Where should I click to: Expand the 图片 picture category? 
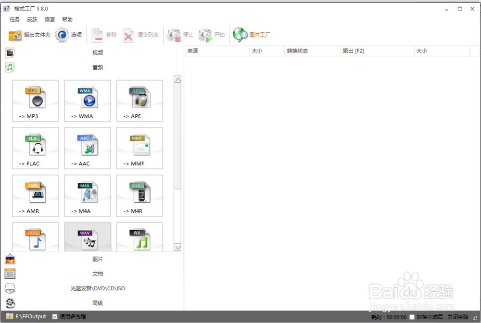[x=98, y=259]
